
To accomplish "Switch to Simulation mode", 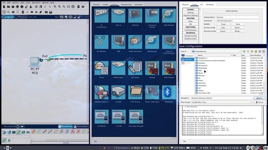I will [x=81, y=126].
